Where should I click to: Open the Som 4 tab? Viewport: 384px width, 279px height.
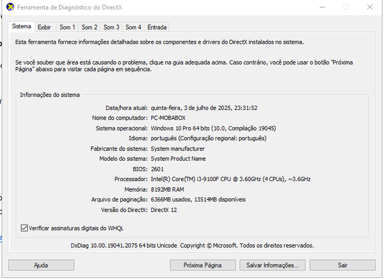click(133, 27)
